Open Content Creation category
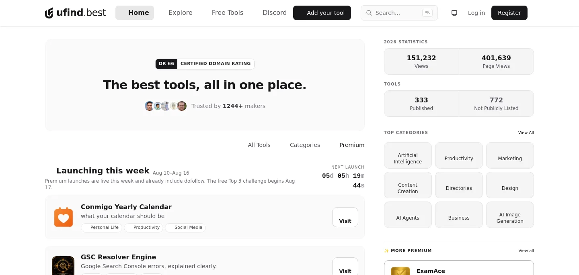This screenshot has height=275, width=579. [408, 185]
